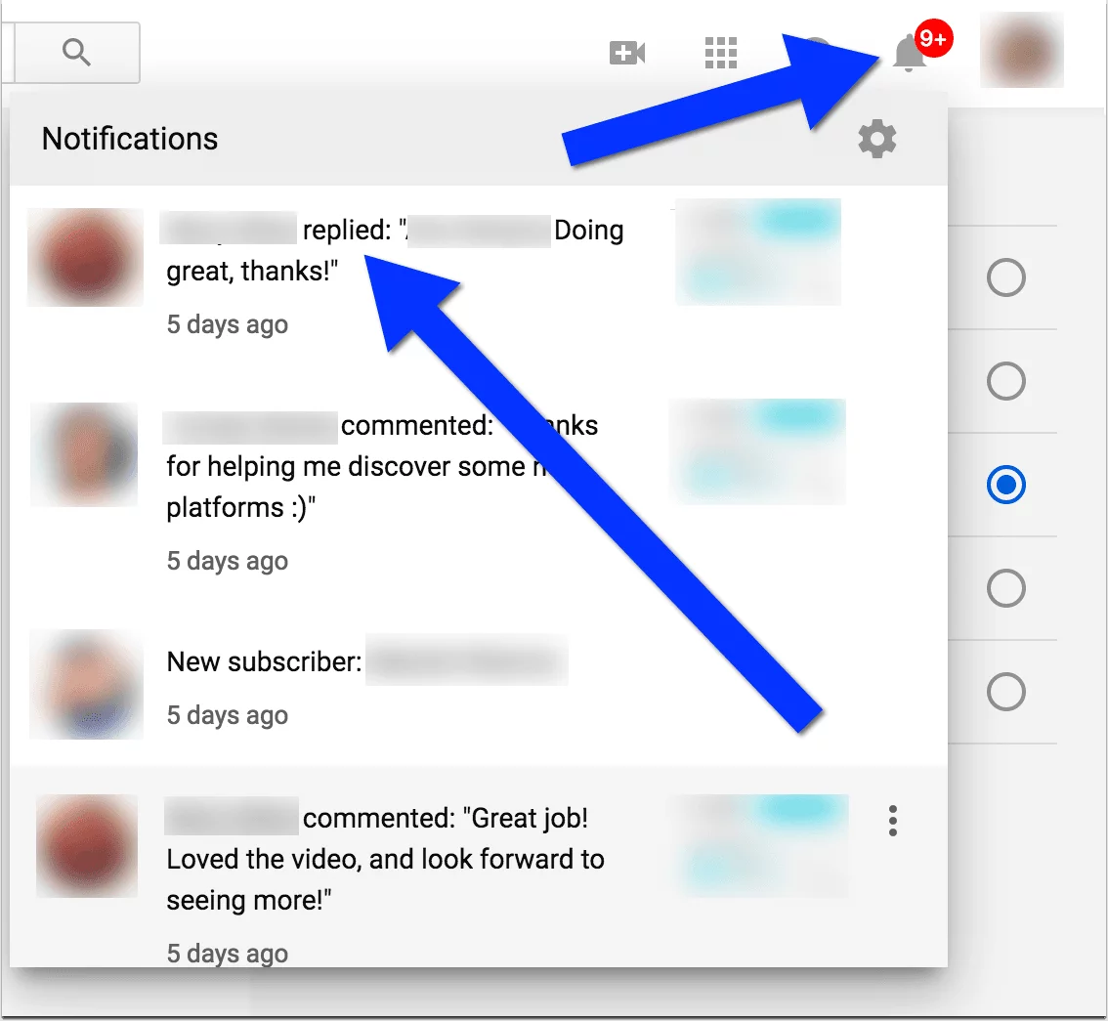This screenshot has width=1108, height=1021.
Task: Open the create video camera icon
Action: [x=627, y=53]
